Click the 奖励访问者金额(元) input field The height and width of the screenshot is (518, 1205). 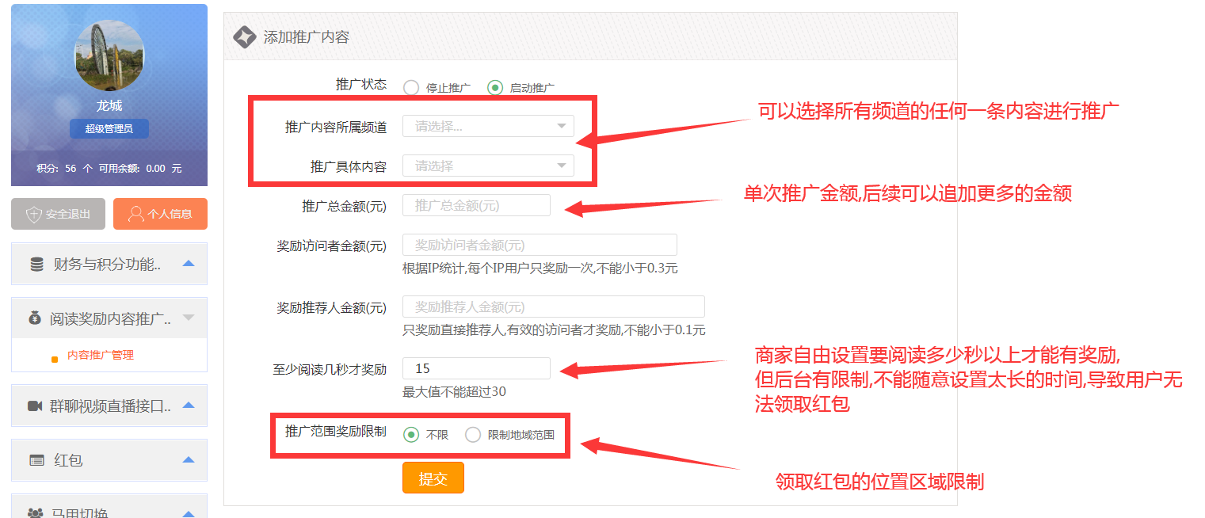coord(540,245)
